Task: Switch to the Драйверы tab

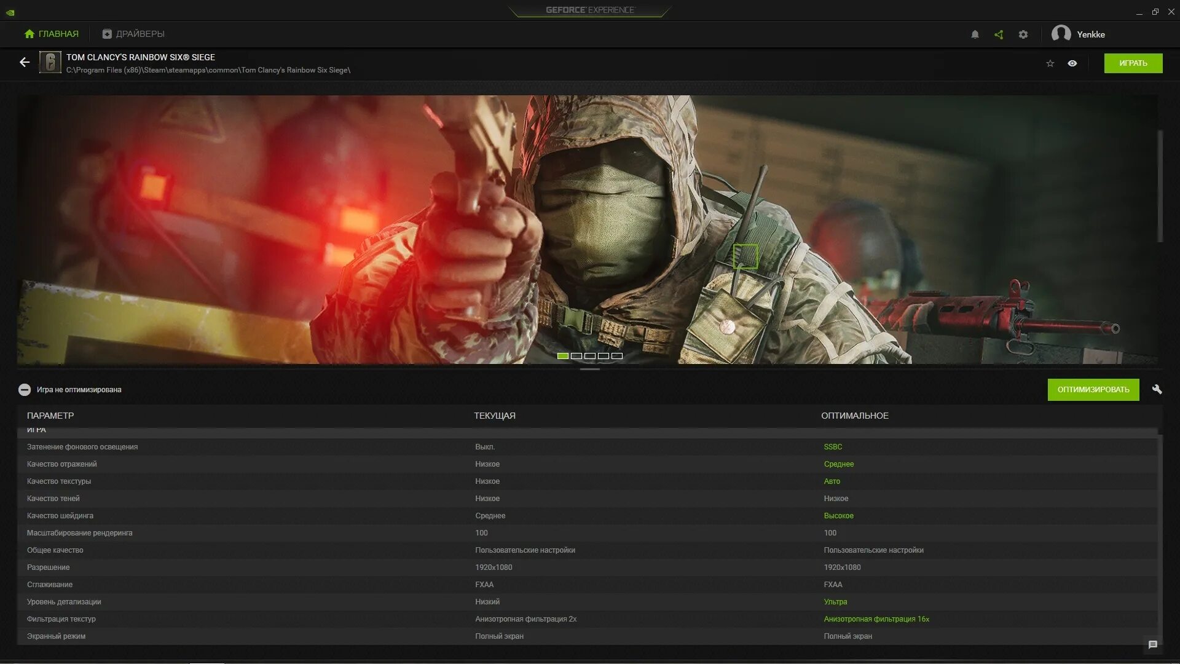Action: point(133,34)
